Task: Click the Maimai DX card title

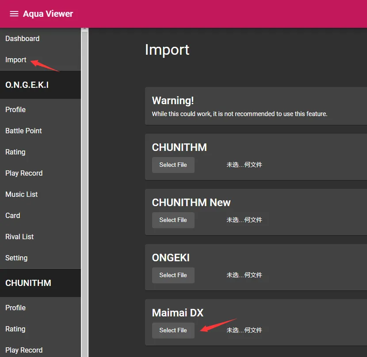Action: pos(178,313)
